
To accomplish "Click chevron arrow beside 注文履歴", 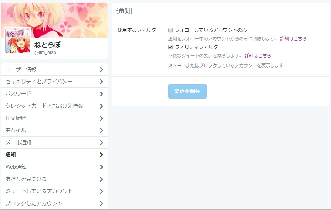I will pos(101,118).
